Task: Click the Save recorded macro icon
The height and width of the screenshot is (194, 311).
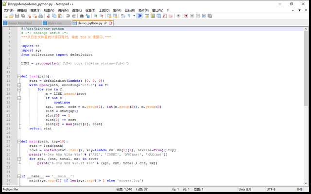Action: 209,16
